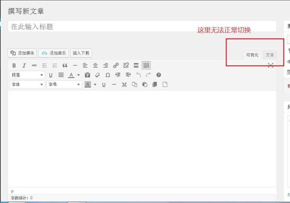Switch to the 文本 editor tab
290x203 pixels.
(x=270, y=55)
